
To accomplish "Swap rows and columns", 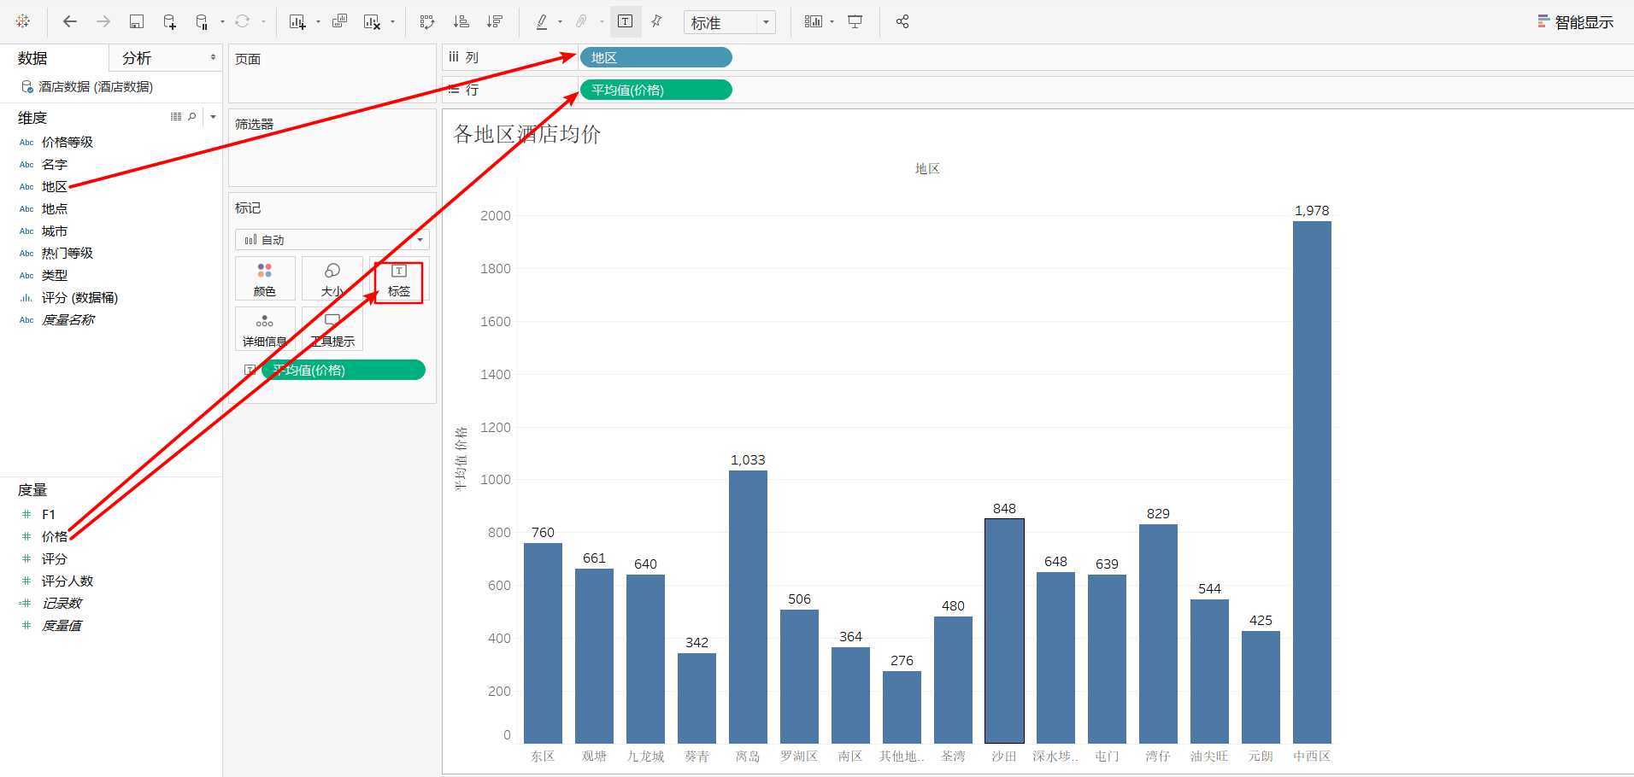I will click(427, 21).
